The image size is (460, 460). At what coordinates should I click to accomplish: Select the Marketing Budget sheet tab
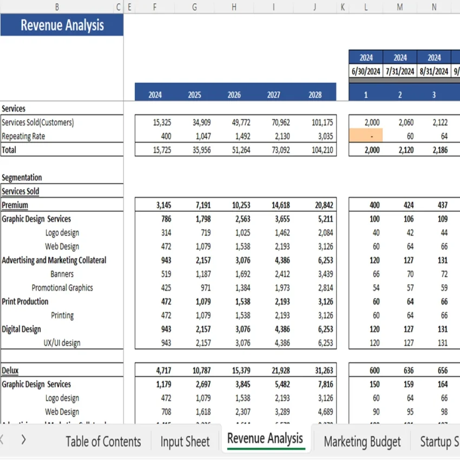coord(362,442)
